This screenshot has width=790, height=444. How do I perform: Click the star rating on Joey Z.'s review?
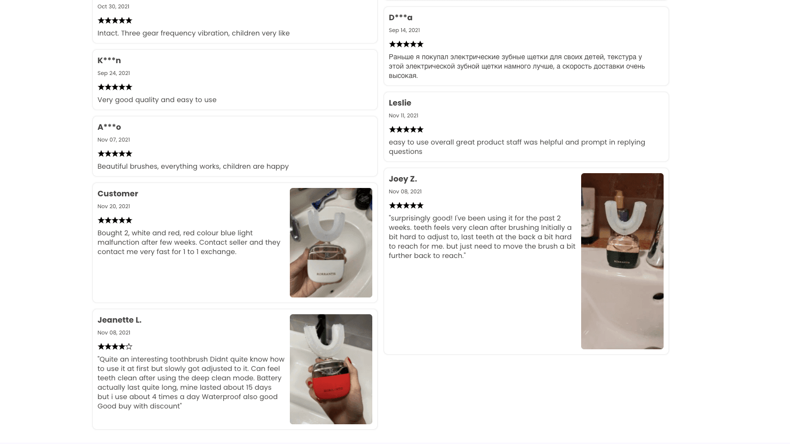pos(406,206)
